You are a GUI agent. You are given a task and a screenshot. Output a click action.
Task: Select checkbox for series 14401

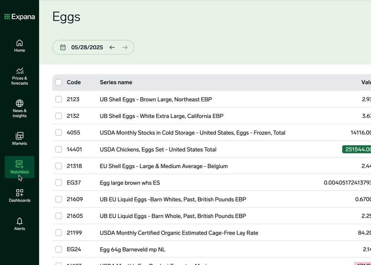[x=59, y=149]
